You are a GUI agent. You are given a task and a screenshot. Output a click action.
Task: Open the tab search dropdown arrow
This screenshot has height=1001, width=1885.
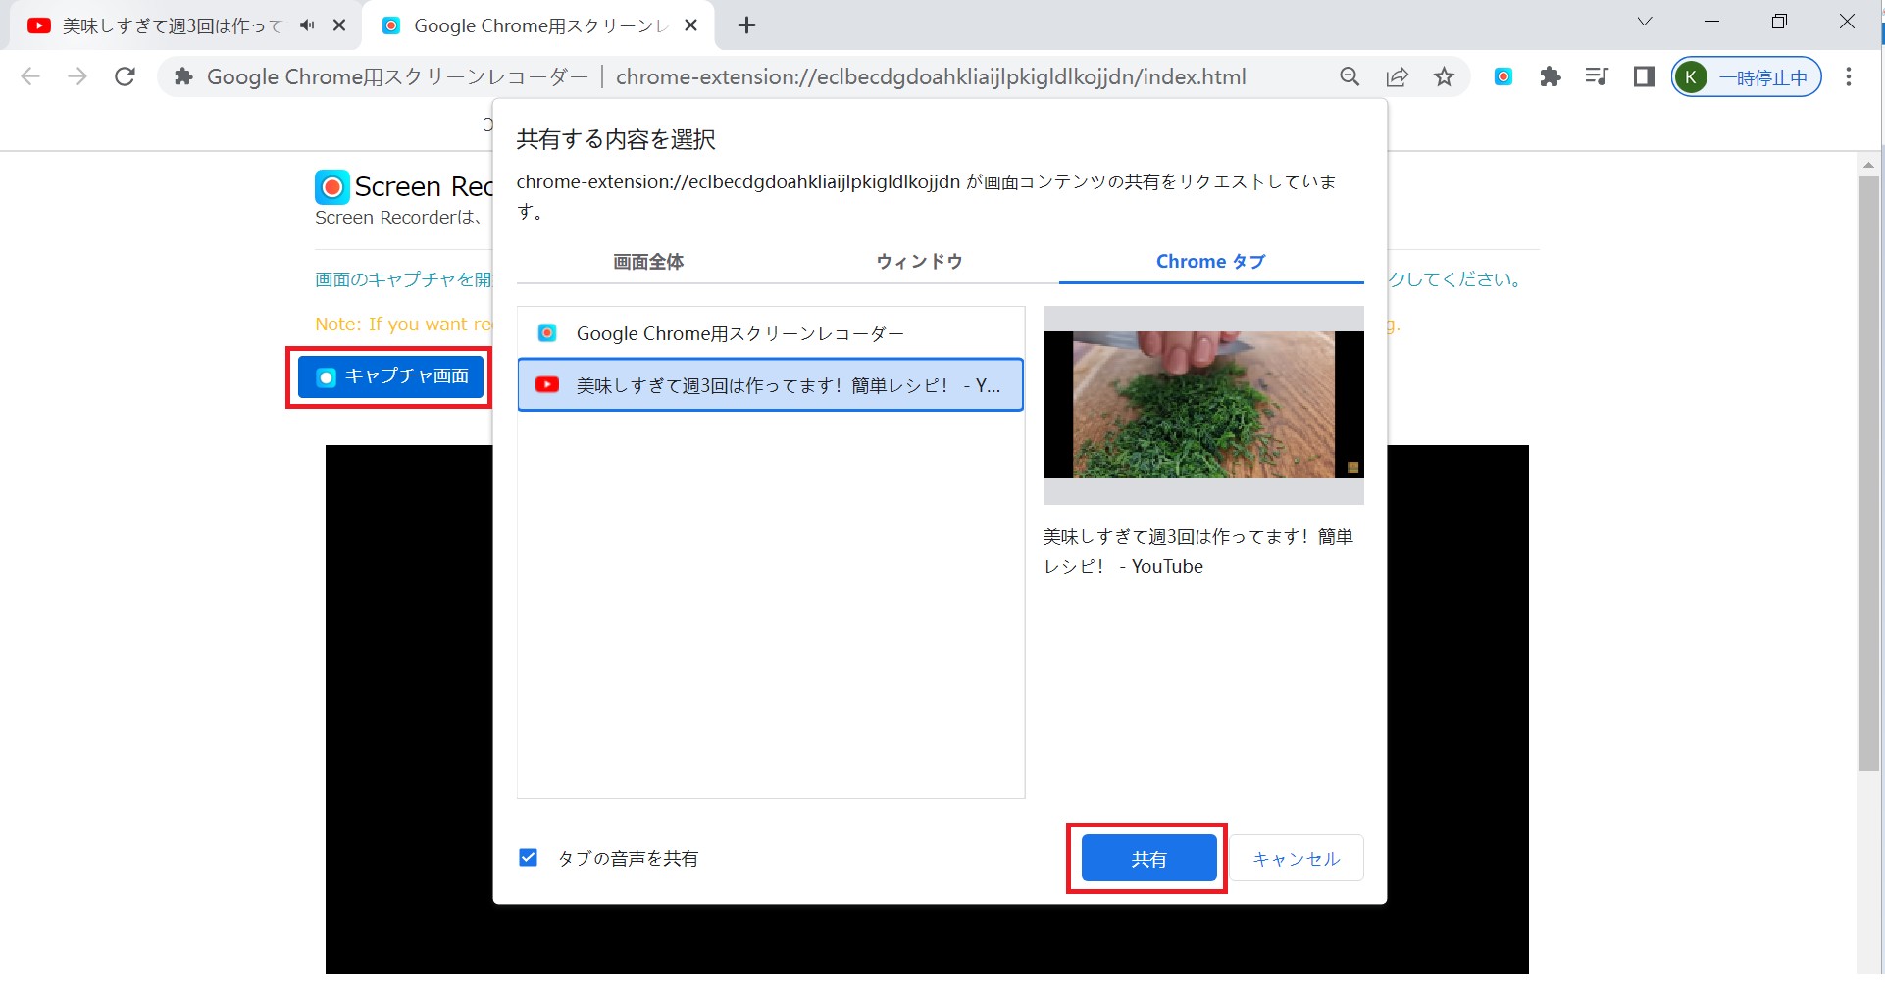(1645, 22)
